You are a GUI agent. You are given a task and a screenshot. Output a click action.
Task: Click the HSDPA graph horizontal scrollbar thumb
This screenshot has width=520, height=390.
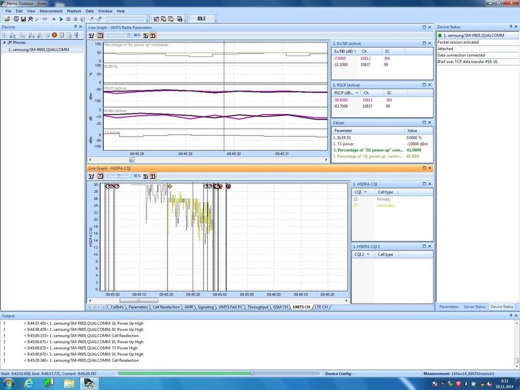[139, 301]
